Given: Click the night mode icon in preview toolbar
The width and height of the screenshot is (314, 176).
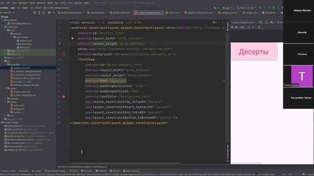Looking at the screenshot, I should pos(272,22).
